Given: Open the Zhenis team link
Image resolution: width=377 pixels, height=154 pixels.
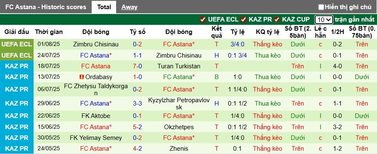Looking at the screenshot, I should pyautogui.click(x=179, y=149).
